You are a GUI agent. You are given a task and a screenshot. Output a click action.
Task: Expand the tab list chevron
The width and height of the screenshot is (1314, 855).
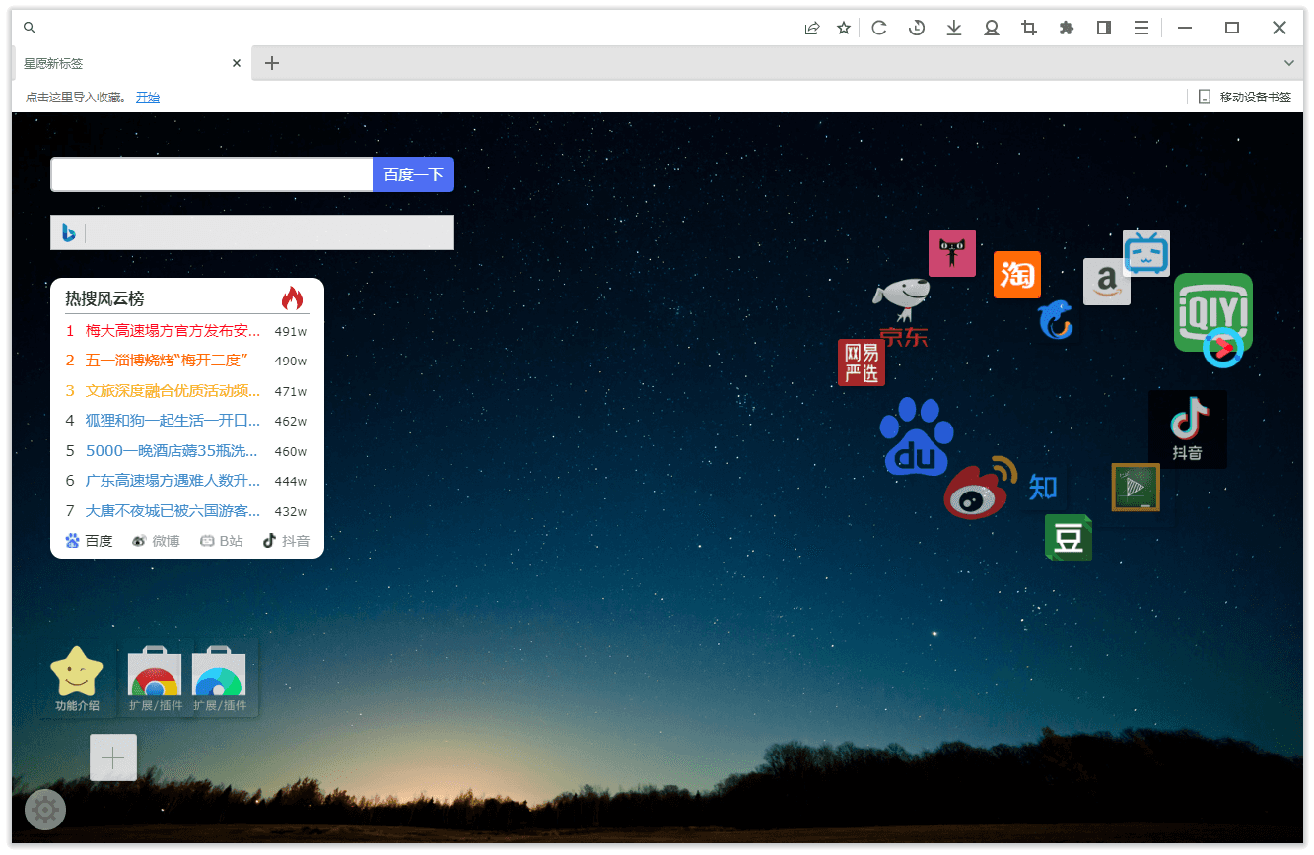click(1288, 63)
